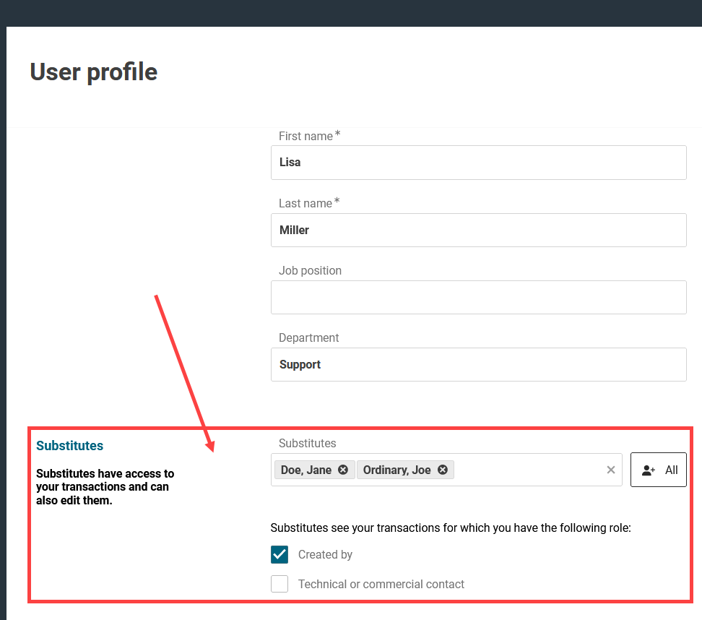This screenshot has width=702, height=620.
Task: Click the Job position label
Action: pos(310,270)
